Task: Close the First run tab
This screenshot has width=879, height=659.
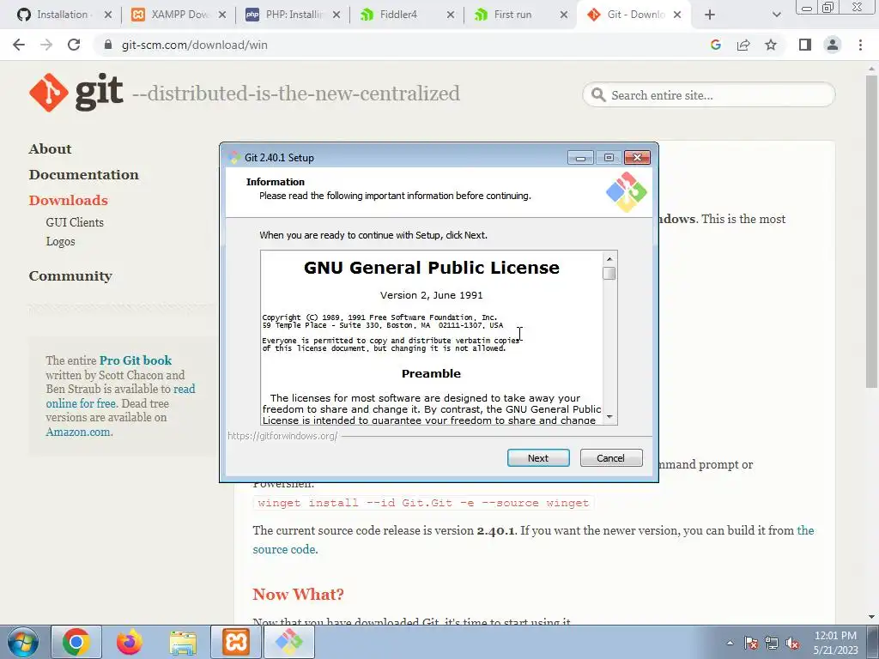Action: coord(564,15)
